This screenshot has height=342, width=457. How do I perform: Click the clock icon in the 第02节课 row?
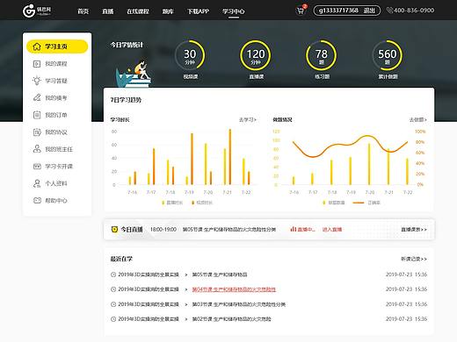(113, 319)
